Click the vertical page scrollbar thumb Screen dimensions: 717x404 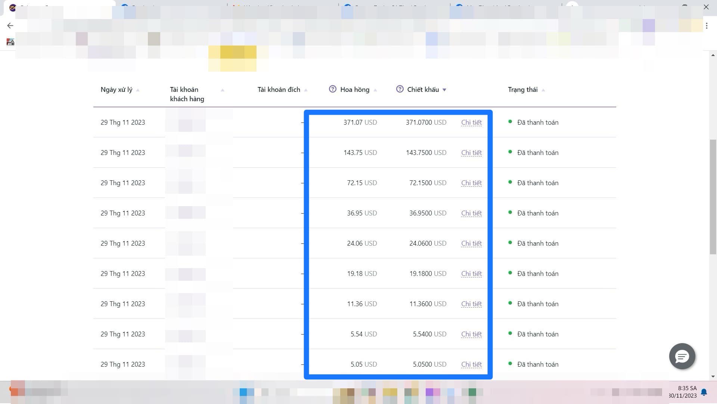(x=713, y=196)
